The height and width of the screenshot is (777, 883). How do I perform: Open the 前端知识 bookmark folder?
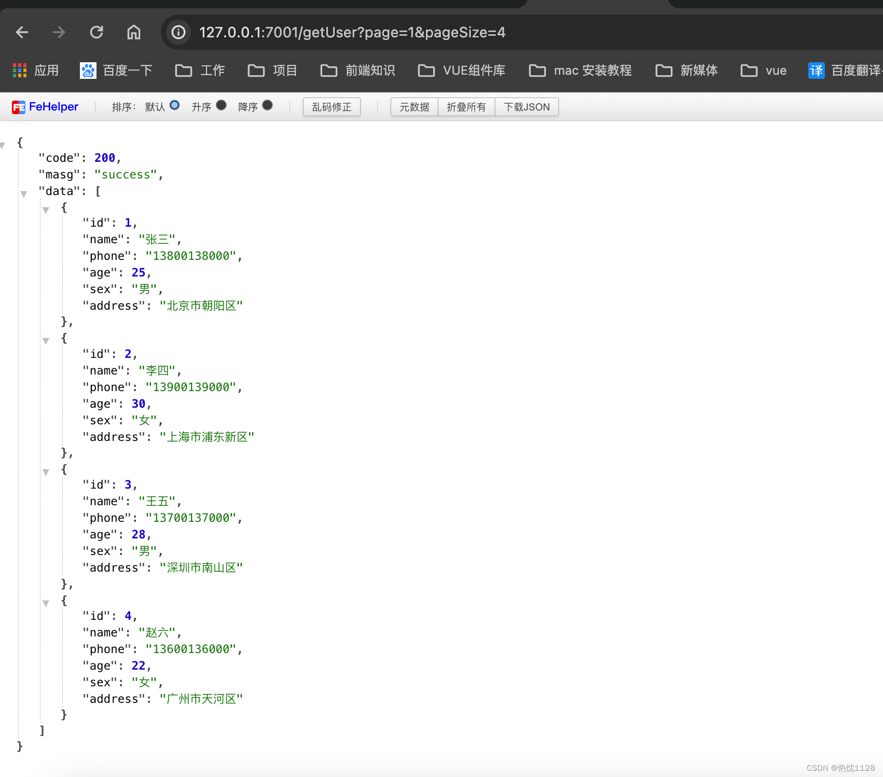point(357,71)
